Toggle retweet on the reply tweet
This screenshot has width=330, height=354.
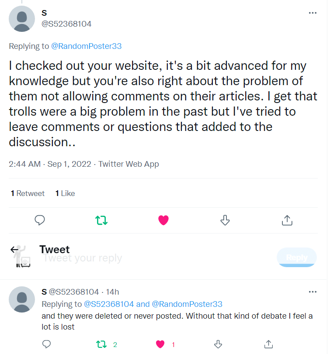coord(101,344)
